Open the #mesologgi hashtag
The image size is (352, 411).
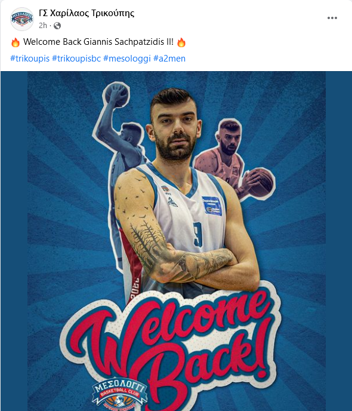pyautogui.click(x=127, y=58)
